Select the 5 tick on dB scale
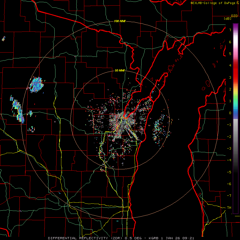 click(230, 54)
